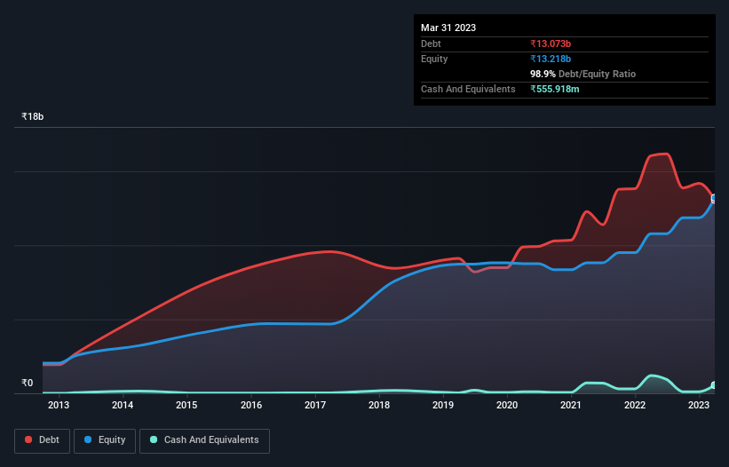
Task: Select the 2022 x-axis label
Action: 635,405
